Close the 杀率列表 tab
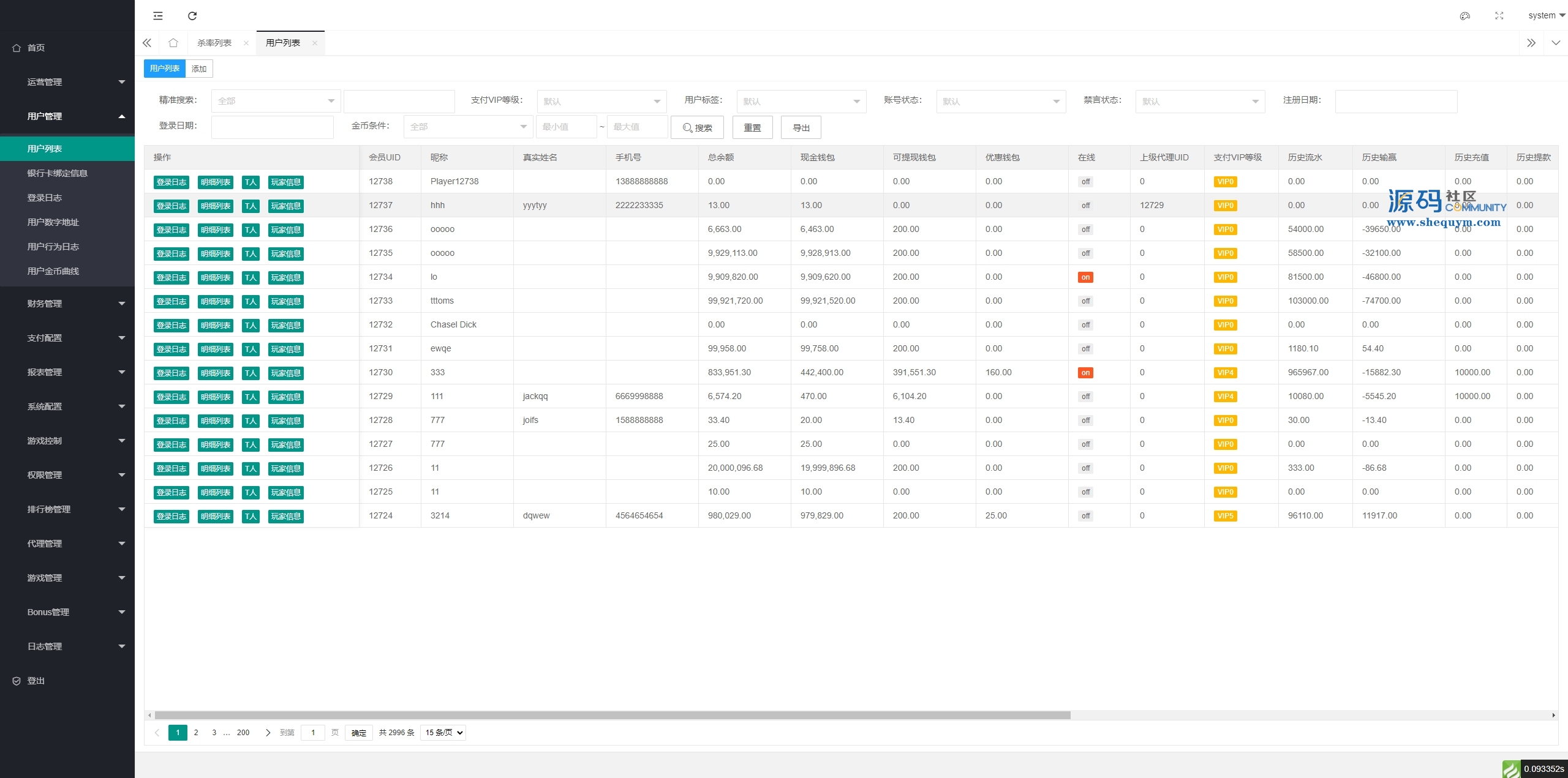Viewport: 1568px width, 778px height. pyautogui.click(x=246, y=43)
